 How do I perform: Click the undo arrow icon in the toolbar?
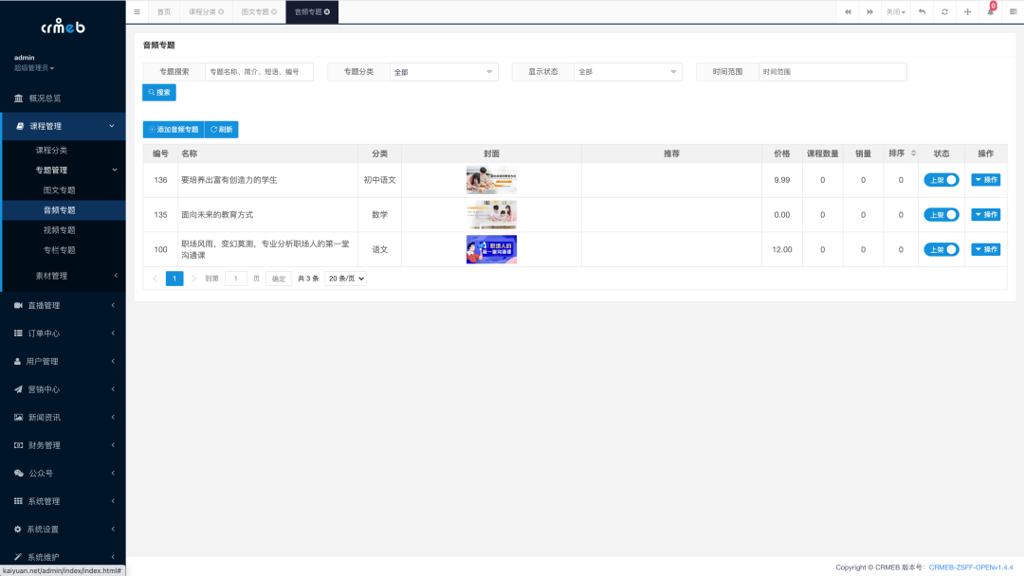pos(923,11)
